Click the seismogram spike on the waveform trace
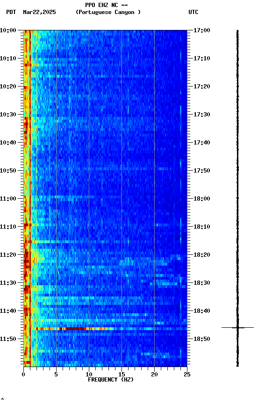The height and width of the screenshot is (404, 258). pyautogui.click(x=237, y=328)
